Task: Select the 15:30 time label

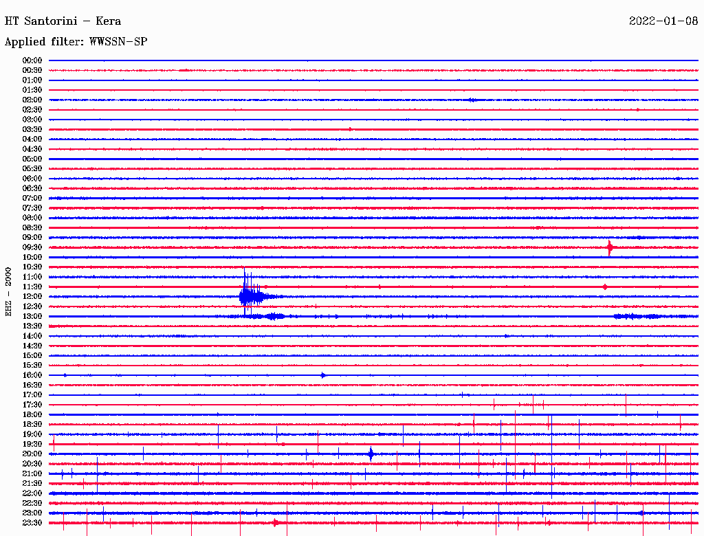Action: coord(32,366)
